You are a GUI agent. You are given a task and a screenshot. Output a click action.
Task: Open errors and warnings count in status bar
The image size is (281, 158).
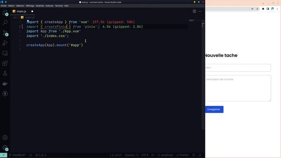[41, 155]
